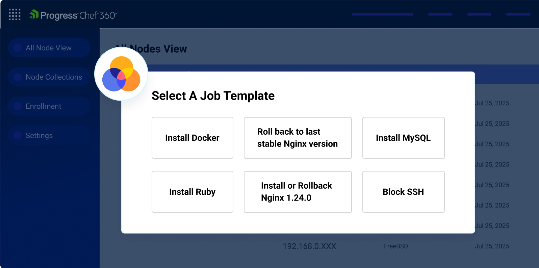Select the Block SSH template
The width and height of the screenshot is (539, 268).
click(403, 192)
